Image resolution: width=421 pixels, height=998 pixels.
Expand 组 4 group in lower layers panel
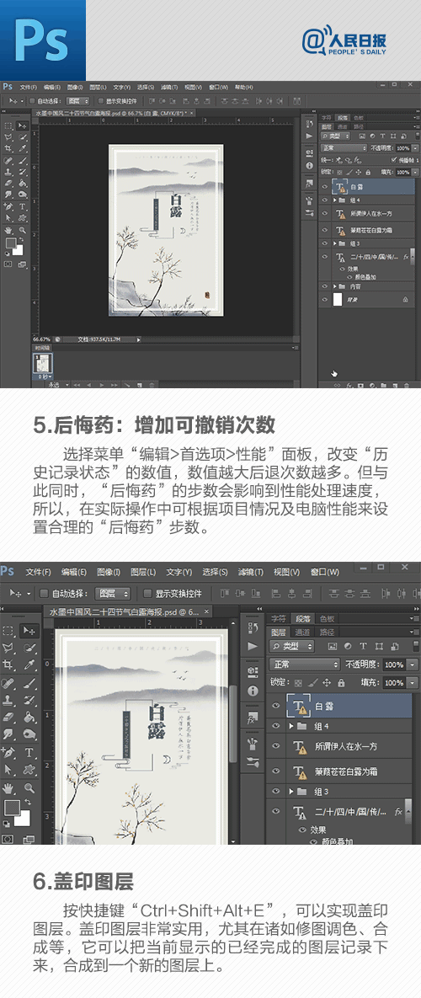291,726
